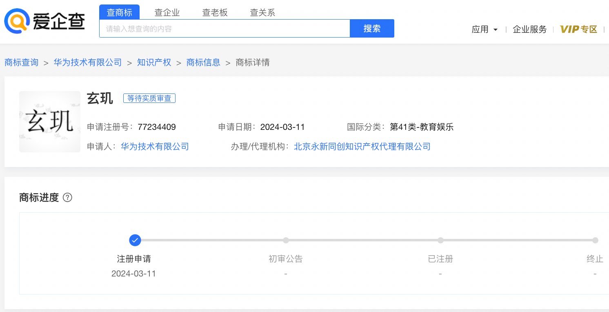Click the 商标进度 help question mark icon

[68, 198]
